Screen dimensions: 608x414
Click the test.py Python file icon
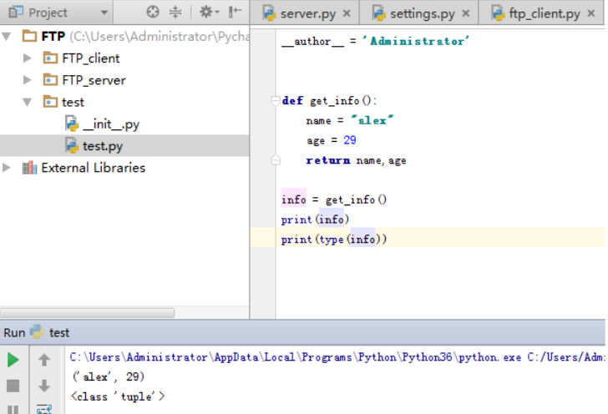point(72,146)
